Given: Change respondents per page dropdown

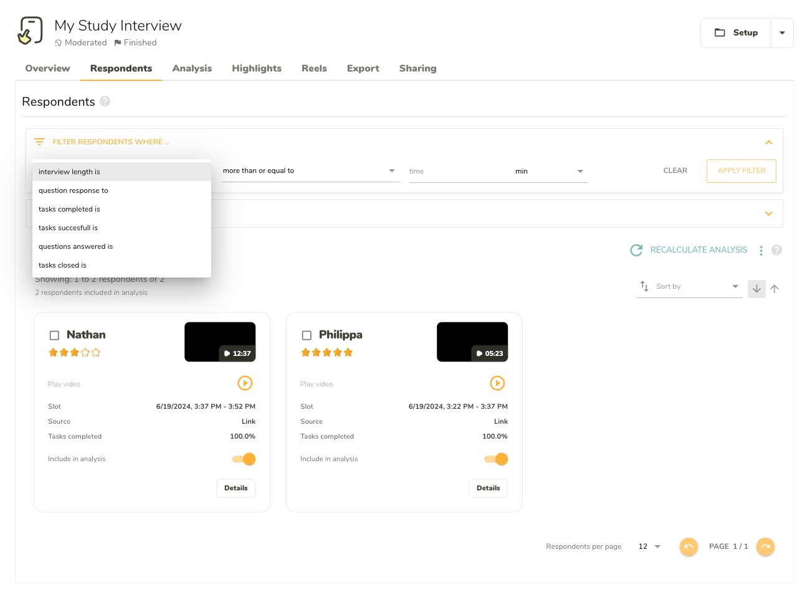Looking at the screenshot, I should 649,546.
